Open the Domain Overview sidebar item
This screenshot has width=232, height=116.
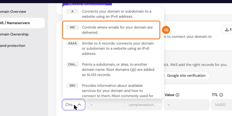pos(13,12)
